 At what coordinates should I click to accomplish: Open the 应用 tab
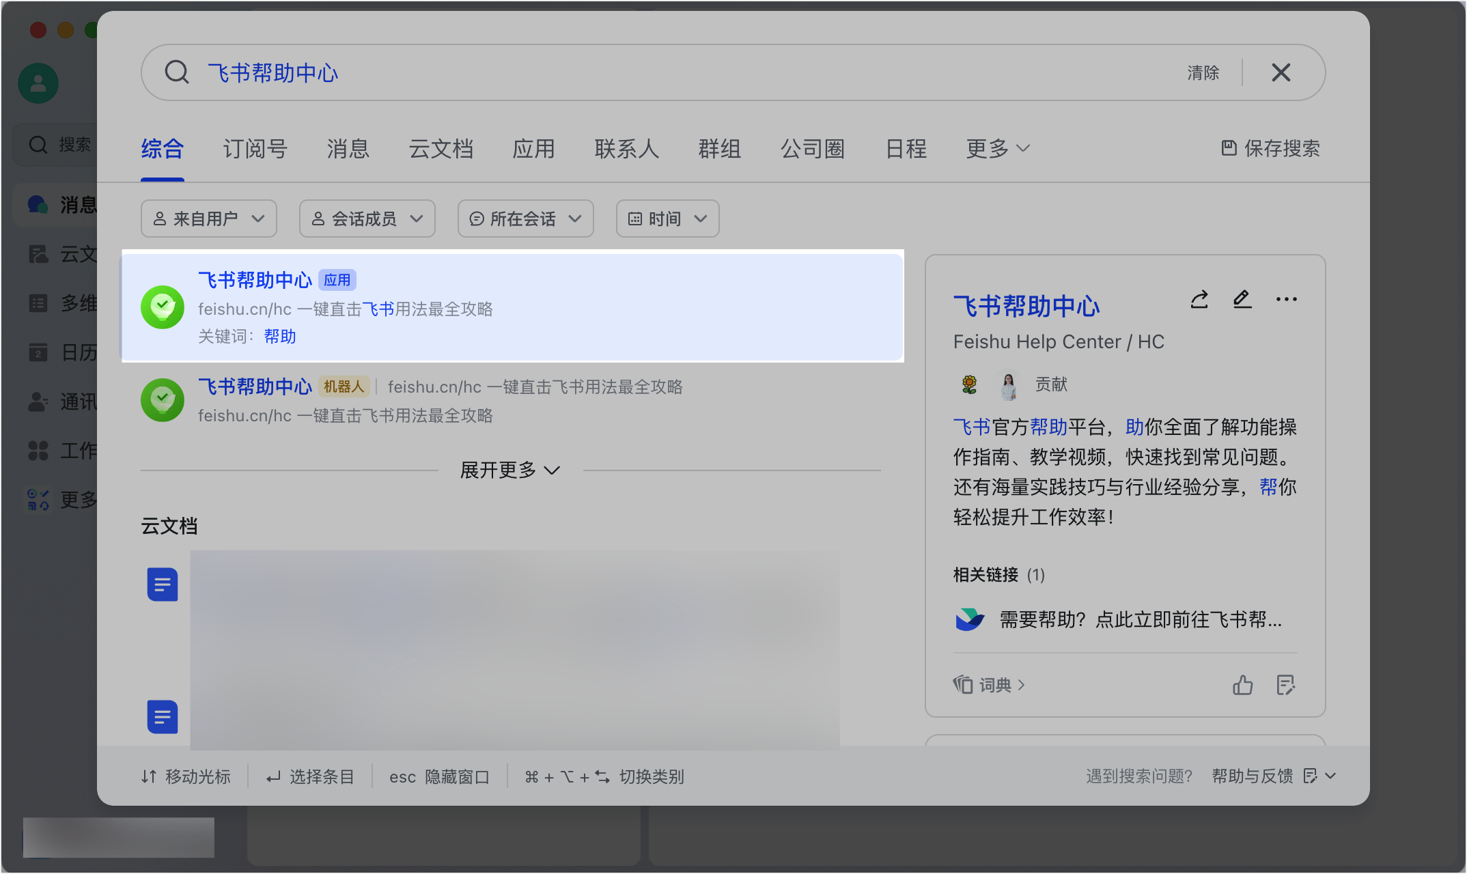533,149
